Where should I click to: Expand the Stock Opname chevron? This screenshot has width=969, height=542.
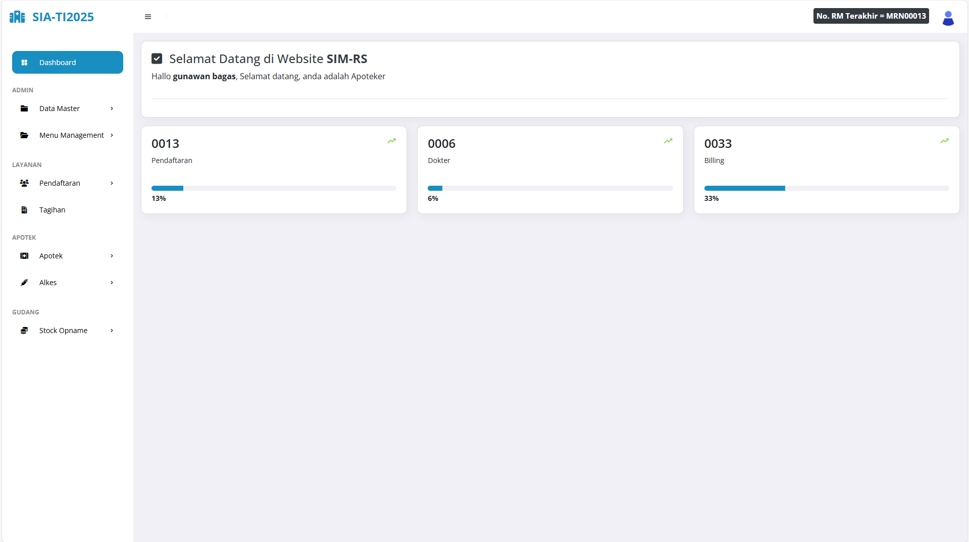(112, 331)
